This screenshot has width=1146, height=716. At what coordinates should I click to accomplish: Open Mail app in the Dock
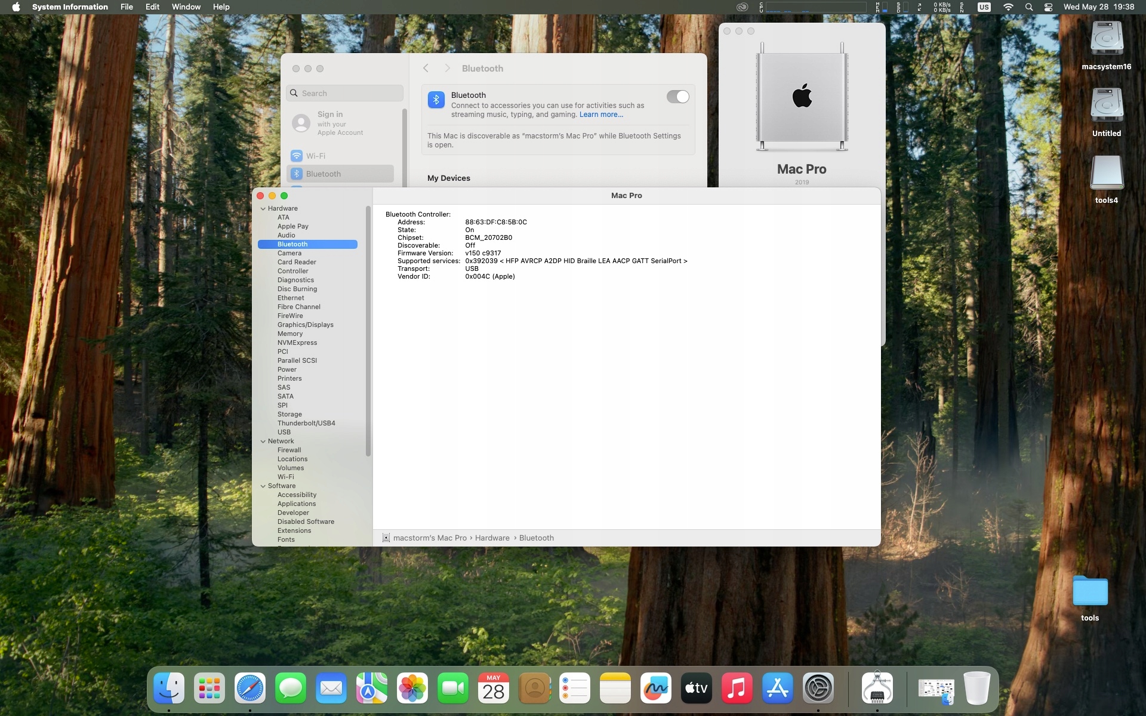click(x=331, y=688)
